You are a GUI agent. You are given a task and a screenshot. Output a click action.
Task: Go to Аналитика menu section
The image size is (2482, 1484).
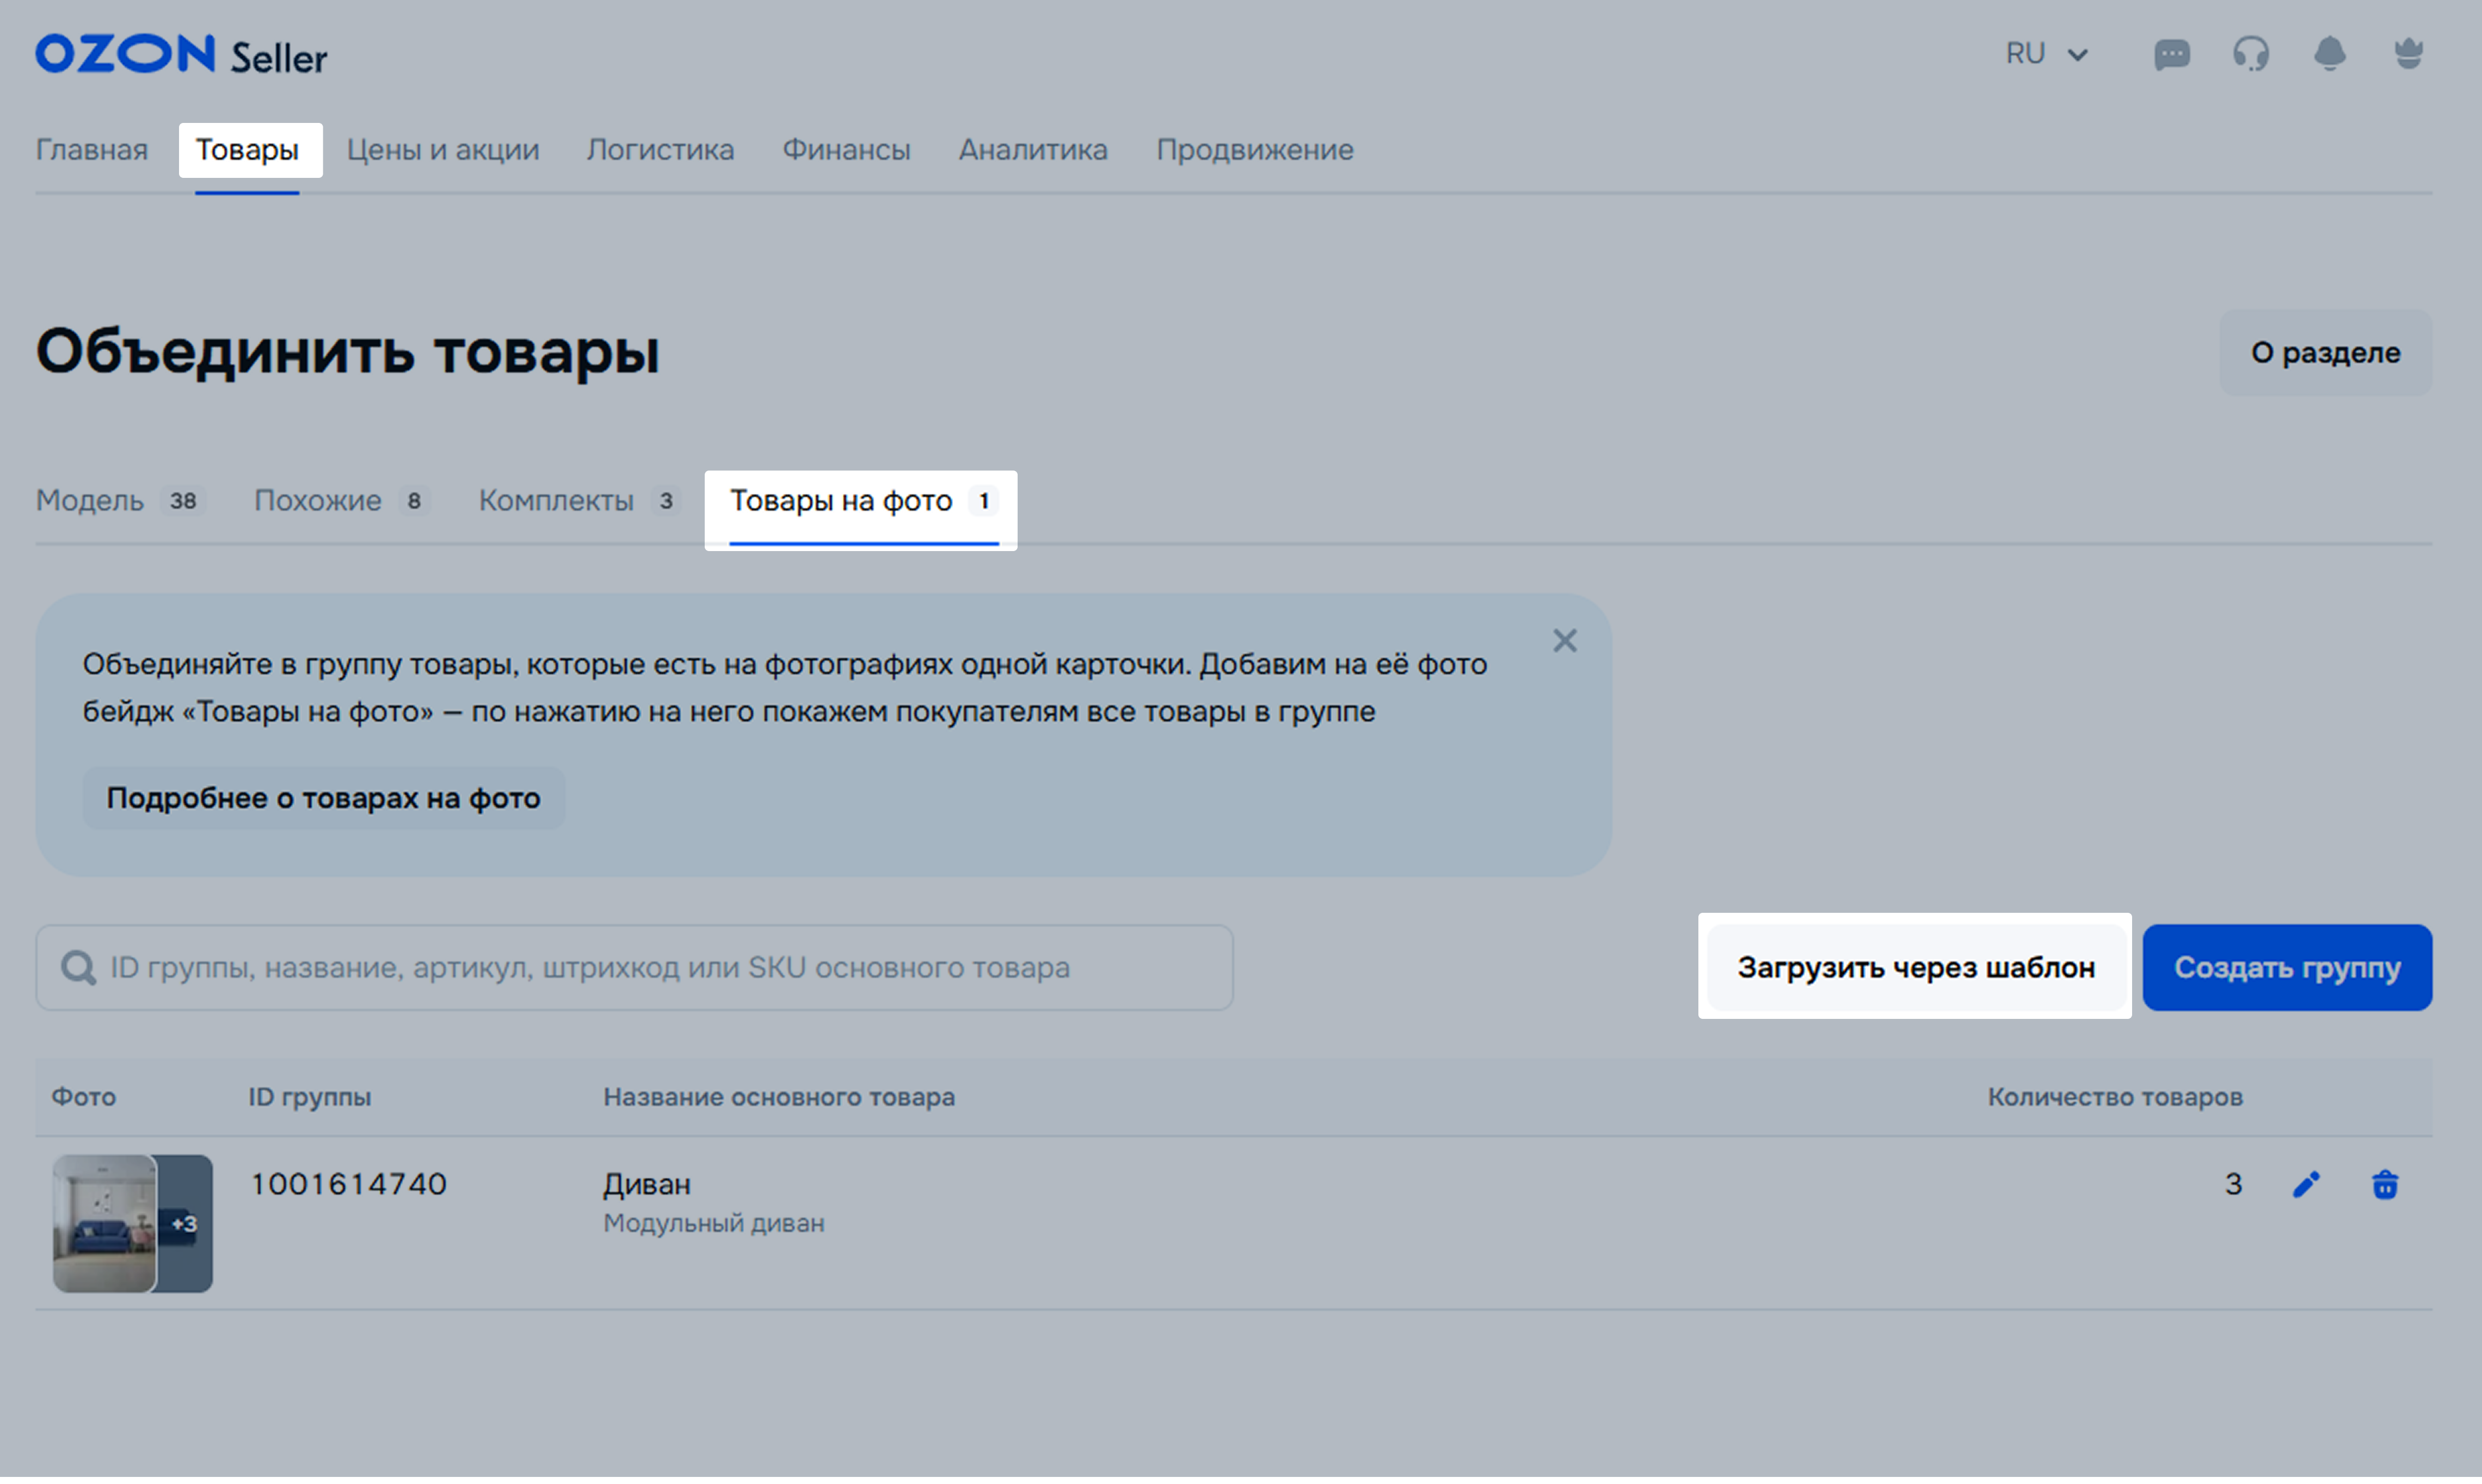[x=1032, y=150]
